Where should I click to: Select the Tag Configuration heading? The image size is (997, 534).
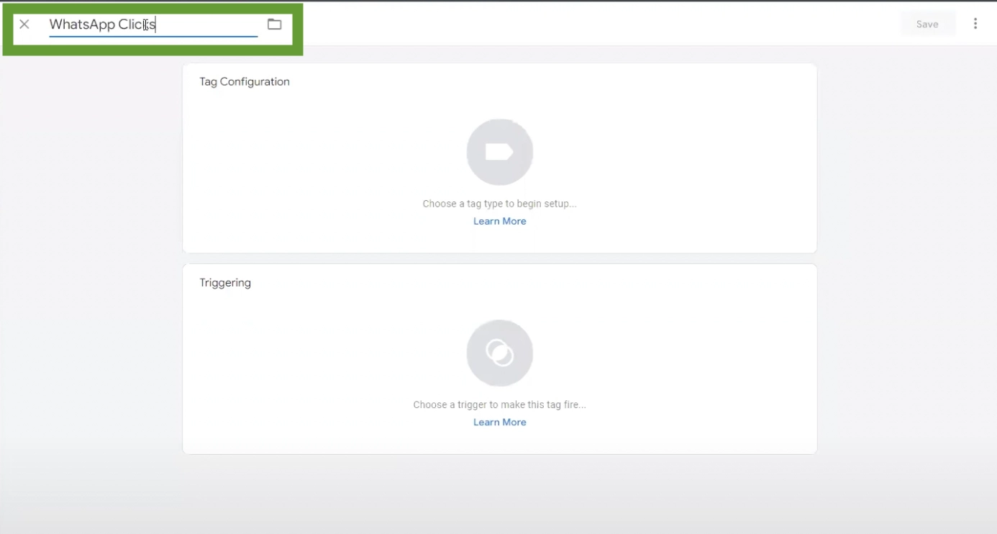245,82
